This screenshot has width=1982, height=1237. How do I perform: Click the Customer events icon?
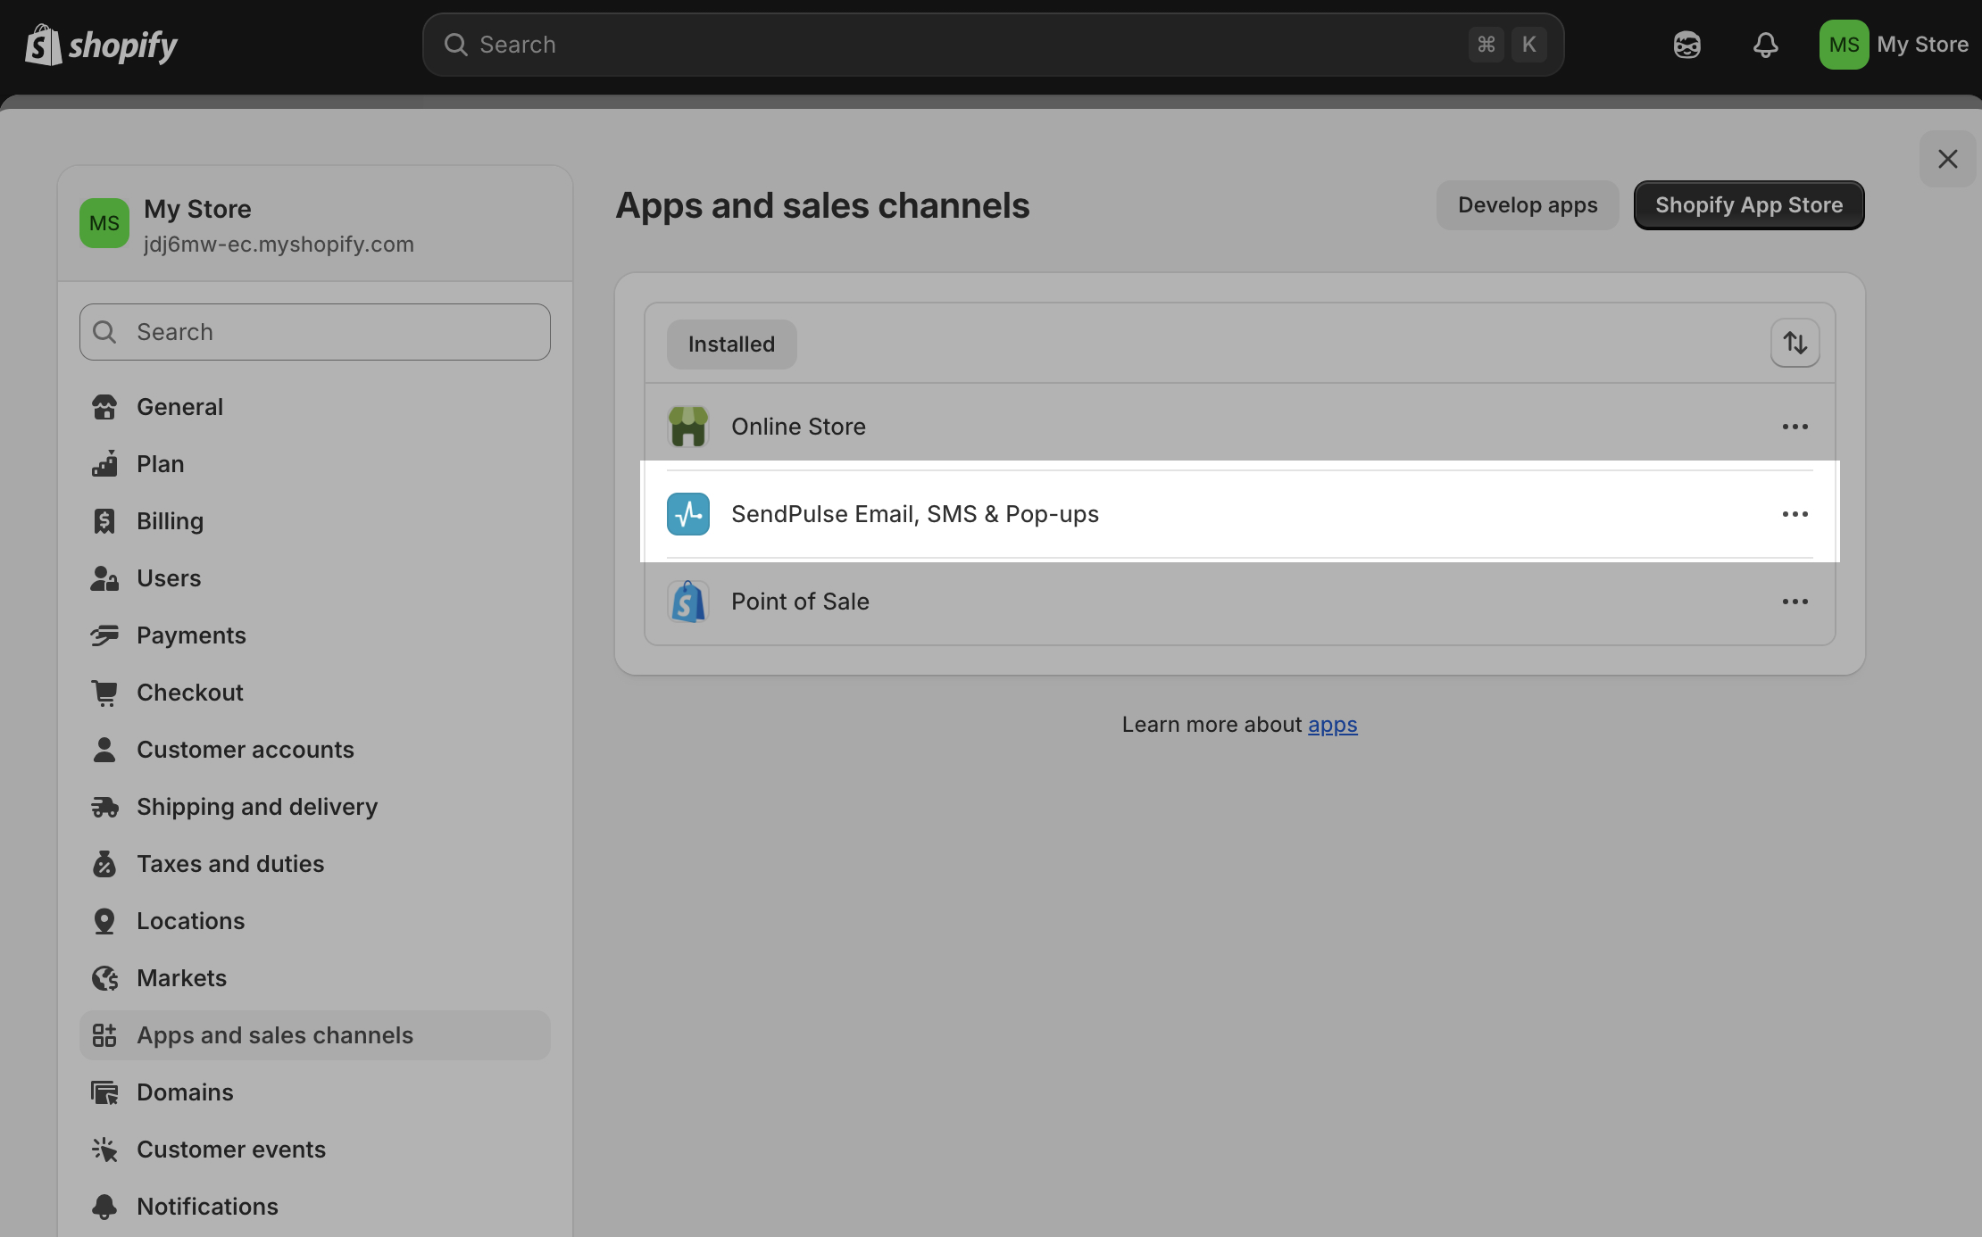coord(104,1150)
